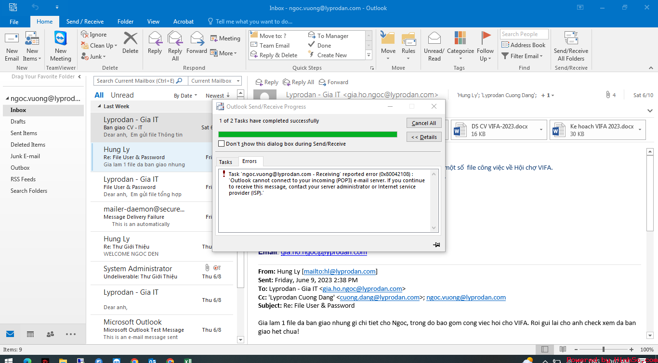The height and width of the screenshot is (363, 658).
Task: Open the Rules menu
Action: (x=408, y=46)
